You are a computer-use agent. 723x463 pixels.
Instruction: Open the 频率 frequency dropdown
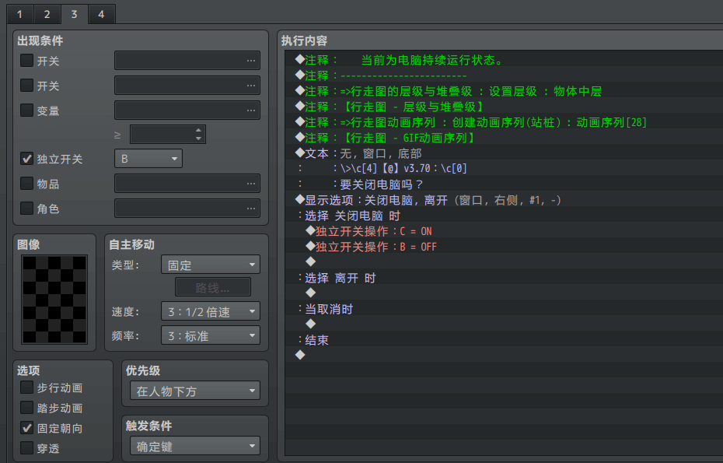(x=210, y=336)
